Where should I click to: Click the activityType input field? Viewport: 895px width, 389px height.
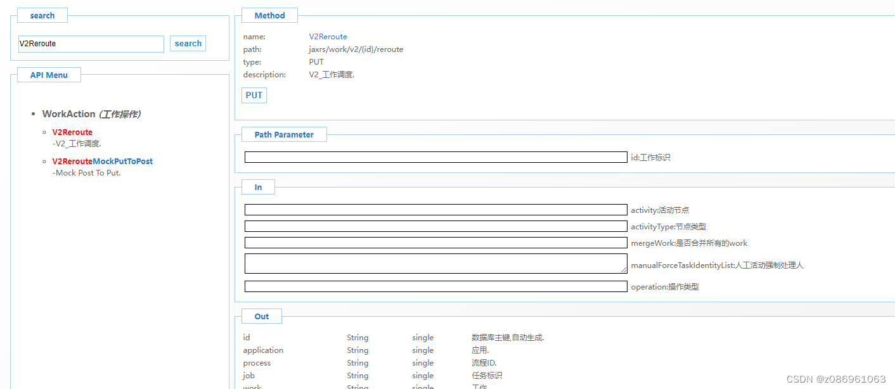click(x=434, y=226)
